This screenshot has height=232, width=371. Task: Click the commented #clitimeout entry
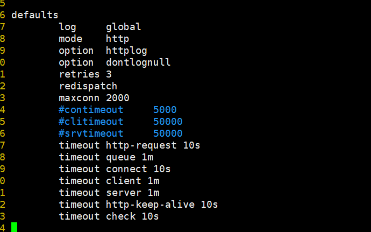point(120,122)
